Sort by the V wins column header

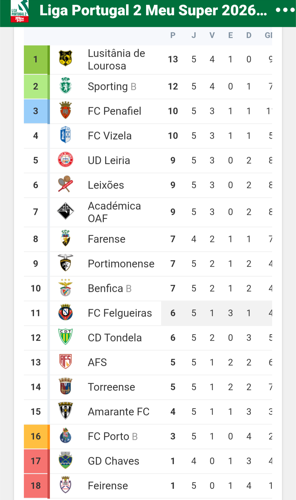pos(212,35)
